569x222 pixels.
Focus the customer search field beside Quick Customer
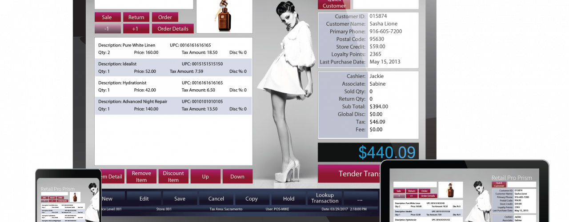point(386,4)
